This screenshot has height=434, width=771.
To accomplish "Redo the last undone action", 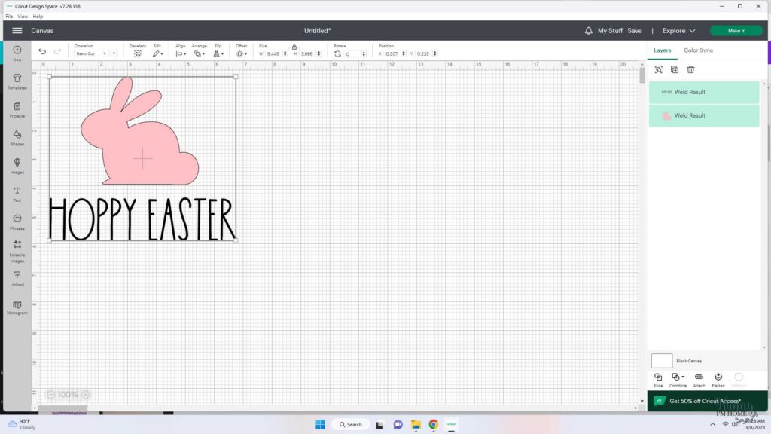I will pos(57,52).
